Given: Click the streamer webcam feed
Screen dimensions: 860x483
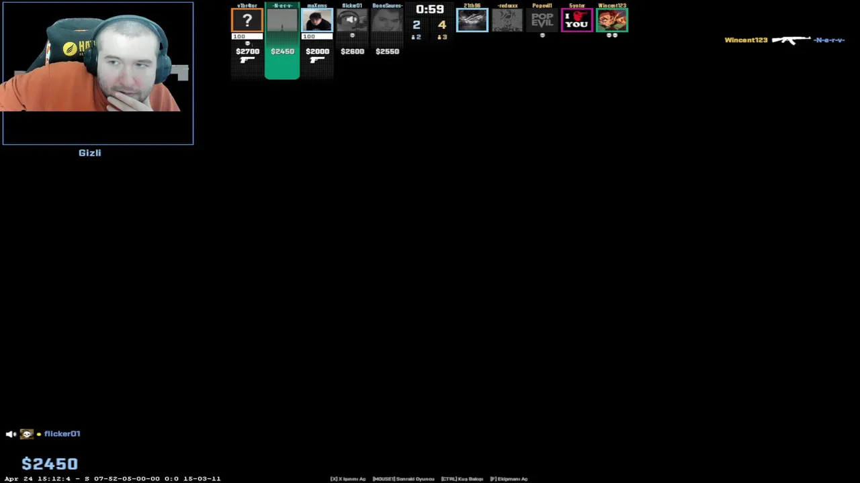Looking at the screenshot, I should click(97, 73).
